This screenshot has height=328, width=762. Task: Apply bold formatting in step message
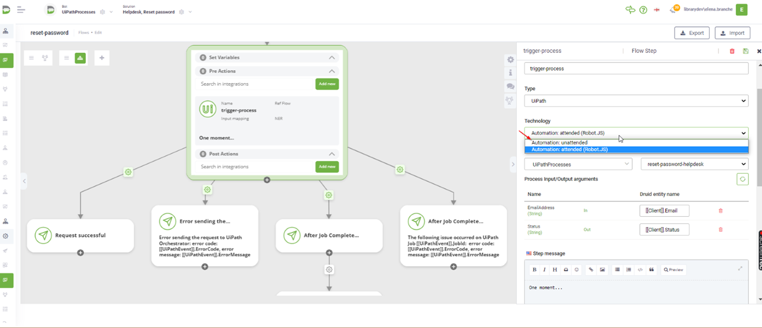click(x=535, y=270)
